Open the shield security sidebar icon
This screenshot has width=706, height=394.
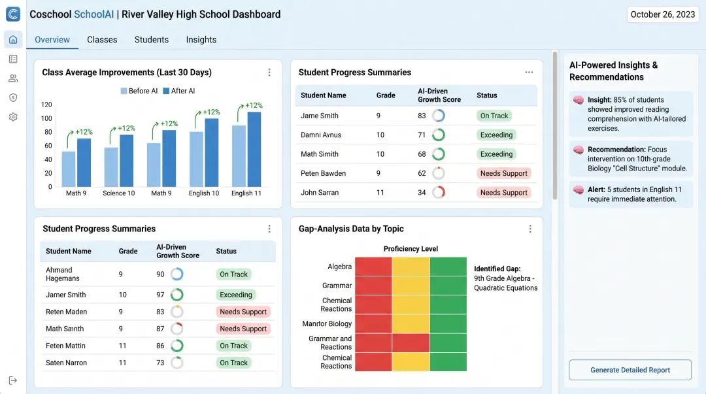(13, 98)
